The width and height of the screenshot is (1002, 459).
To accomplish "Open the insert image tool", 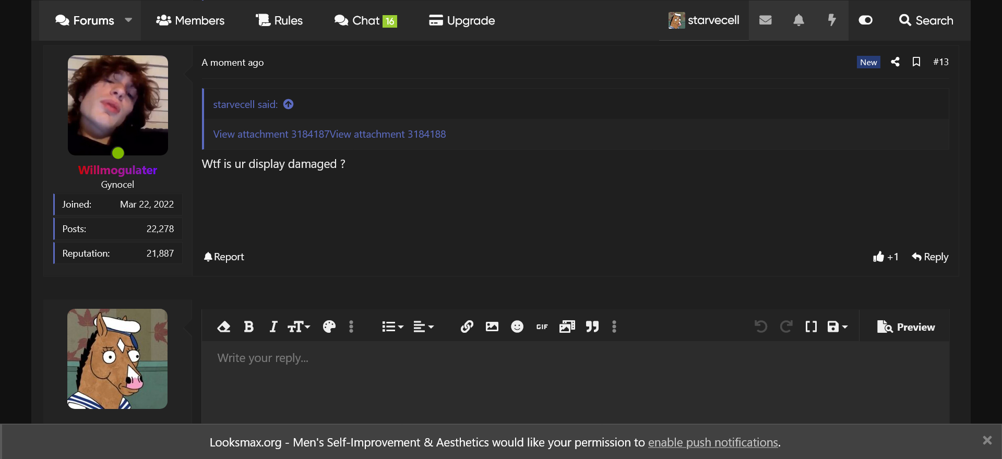I will coord(492,327).
